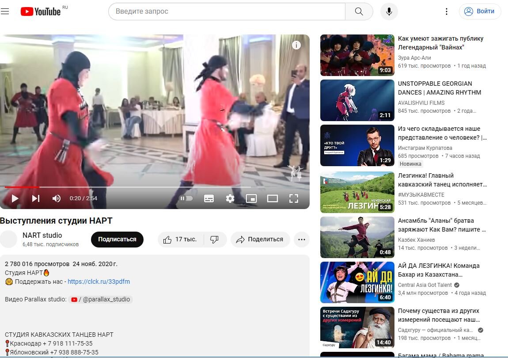Open the video info 'i' icon overlay
The width and height of the screenshot is (508, 358).
coord(296,45)
